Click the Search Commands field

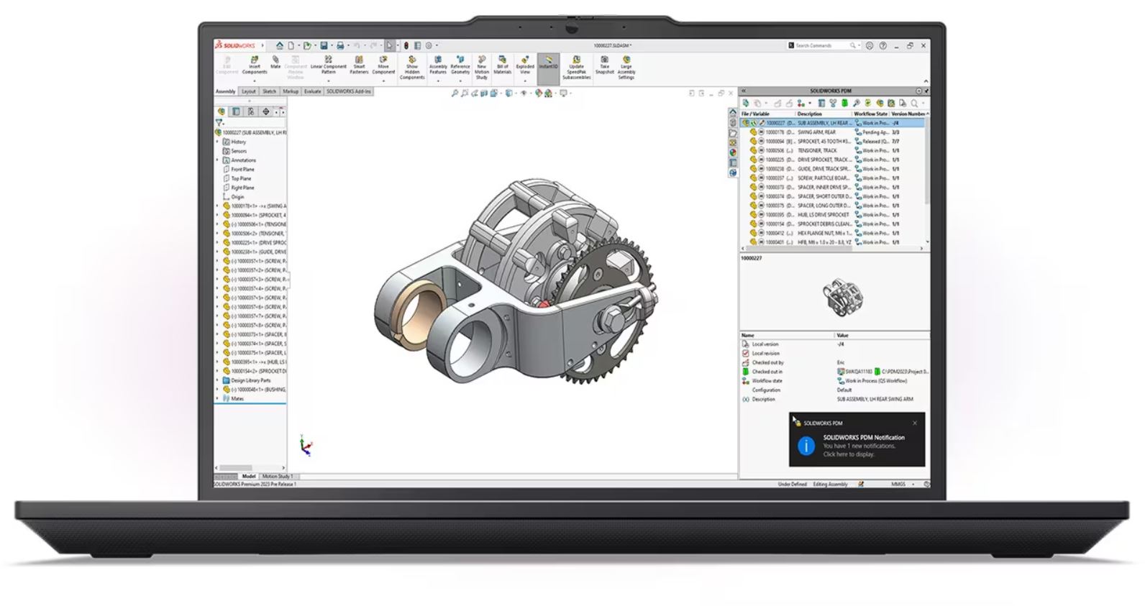820,45
